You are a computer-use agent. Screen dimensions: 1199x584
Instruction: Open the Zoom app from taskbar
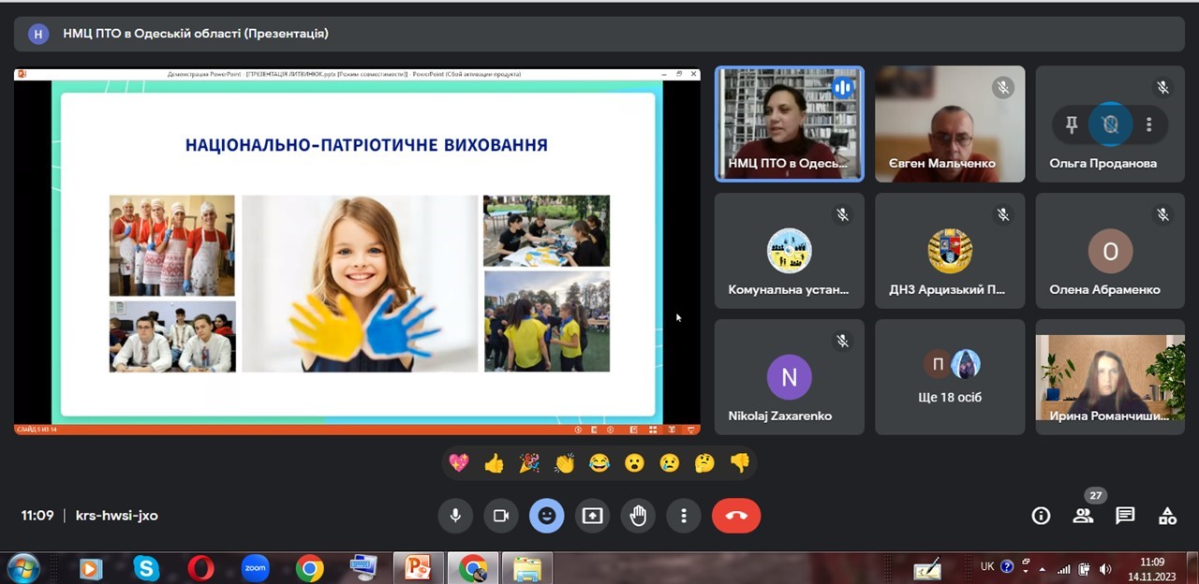point(255,568)
